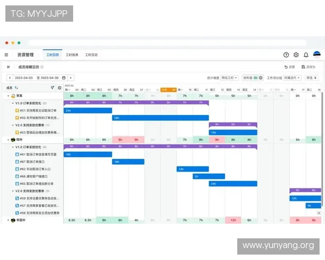Collapse the side panel with arrow icon

[x=8, y=67]
